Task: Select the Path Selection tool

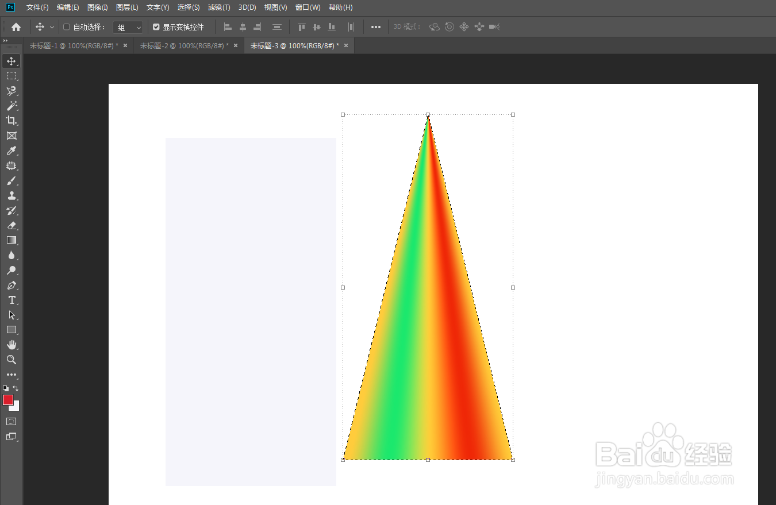Action: (11, 315)
